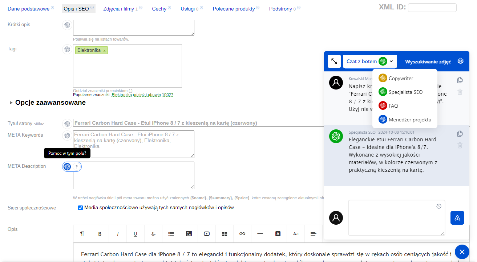Click into Krótki opis text area
477x262 pixels.
[134, 28]
